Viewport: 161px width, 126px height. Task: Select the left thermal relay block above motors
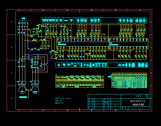22,82
